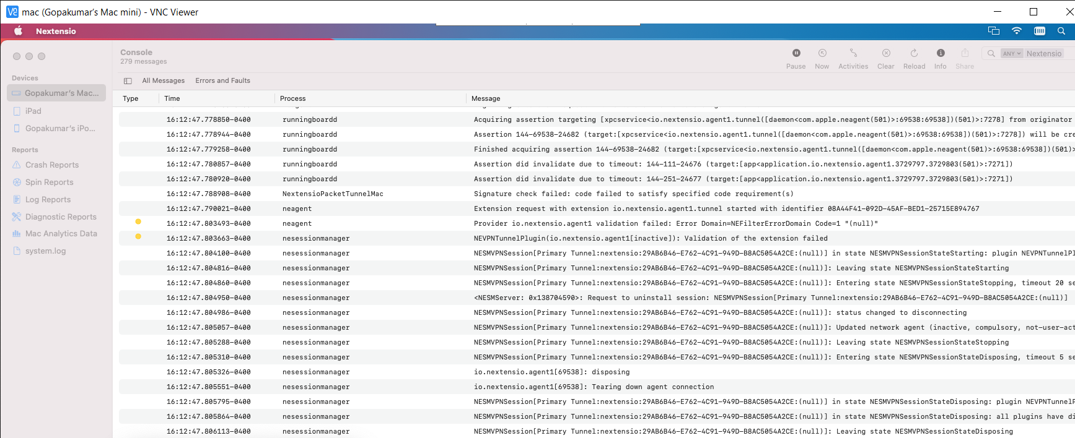Viewport: 1075px width, 438px height.
Task: Select the row timed 16:12:47.780920-0400
Action: pyautogui.click(x=597, y=179)
